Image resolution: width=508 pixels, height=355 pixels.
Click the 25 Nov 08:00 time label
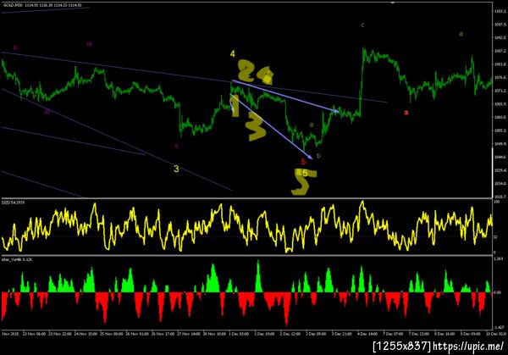[x=112, y=334]
